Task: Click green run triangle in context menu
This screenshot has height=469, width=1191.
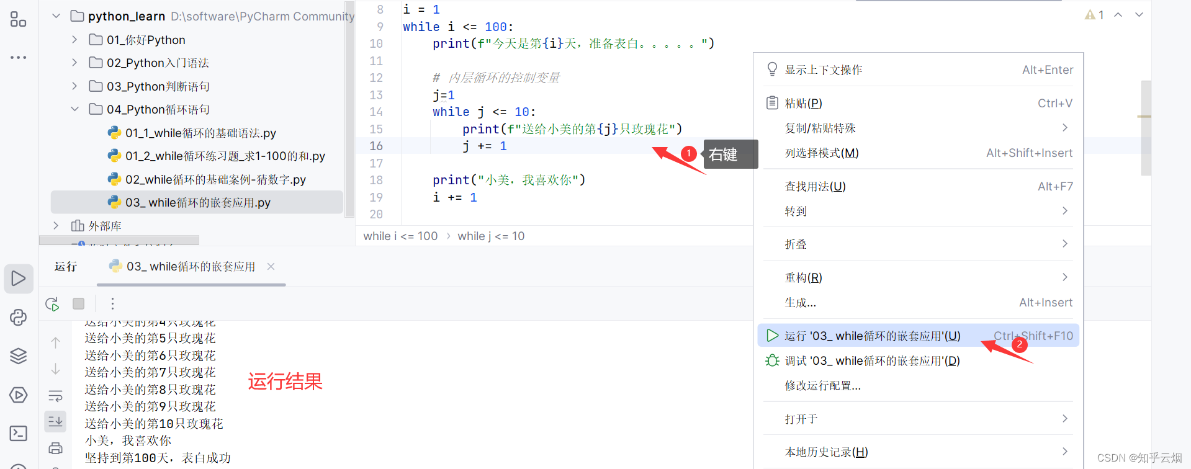Action: [772, 336]
